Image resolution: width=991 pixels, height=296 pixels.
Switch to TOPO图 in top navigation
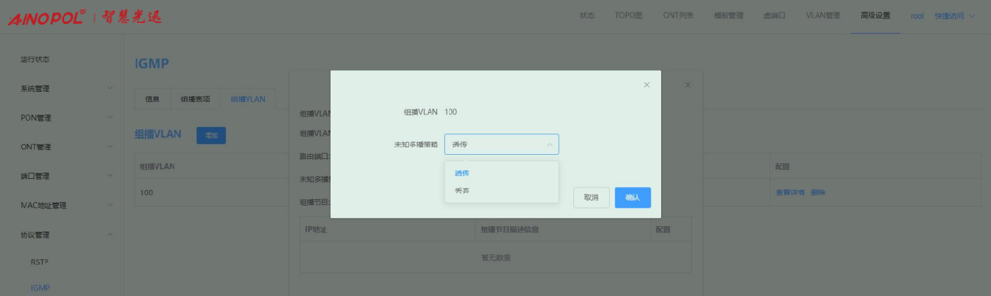628,16
